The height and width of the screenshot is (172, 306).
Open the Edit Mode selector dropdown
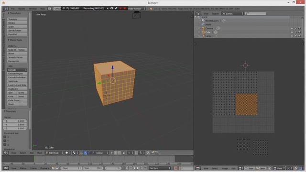coord(54,153)
